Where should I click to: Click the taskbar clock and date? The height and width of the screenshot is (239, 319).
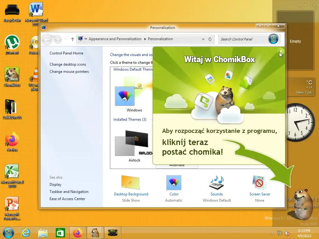tap(304, 233)
